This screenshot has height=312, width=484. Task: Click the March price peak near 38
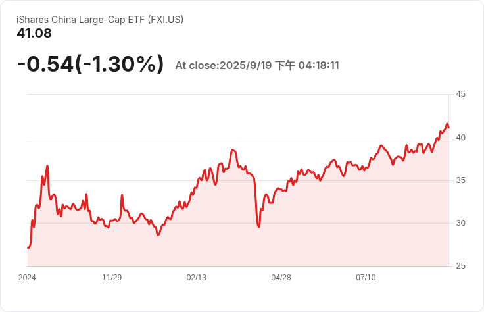(233, 150)
